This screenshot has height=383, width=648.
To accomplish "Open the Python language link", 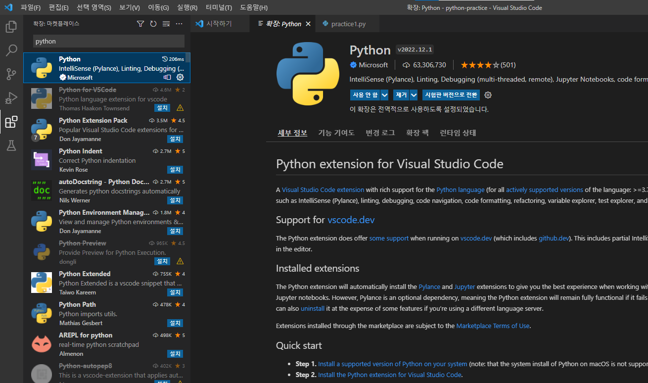I will tap(461, 190).
